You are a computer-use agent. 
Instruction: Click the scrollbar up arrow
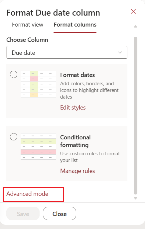click(x=135, y=27)
